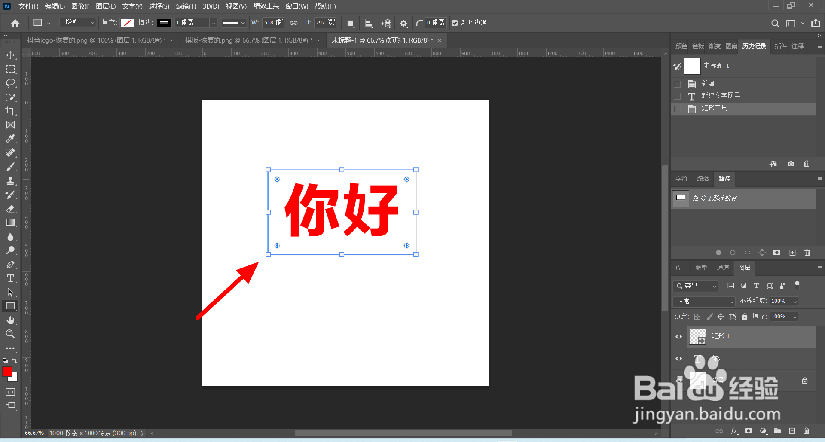Create new group folder in Layers panel
Screen dimensions: 825x442
pyautogui.click(x=777, y=431)
